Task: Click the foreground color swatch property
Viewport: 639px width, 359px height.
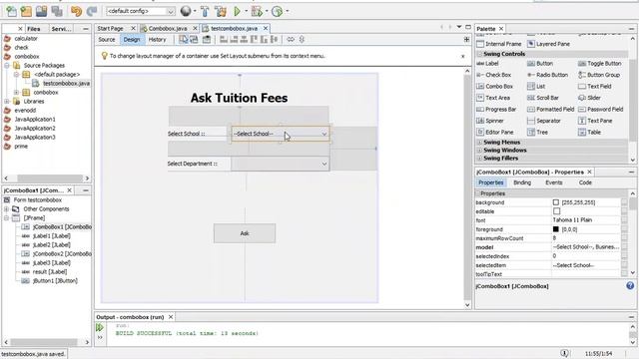Action: coord(556,229)
